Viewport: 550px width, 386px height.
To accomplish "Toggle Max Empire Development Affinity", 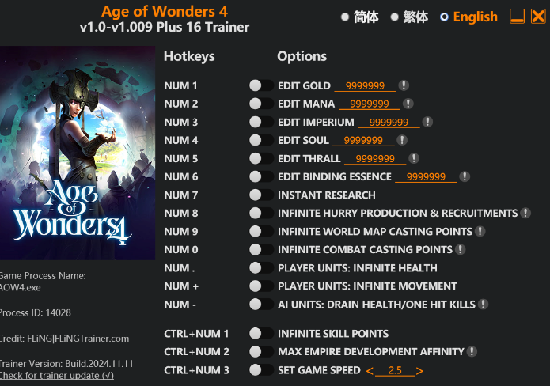I will (x=261, y=351).
